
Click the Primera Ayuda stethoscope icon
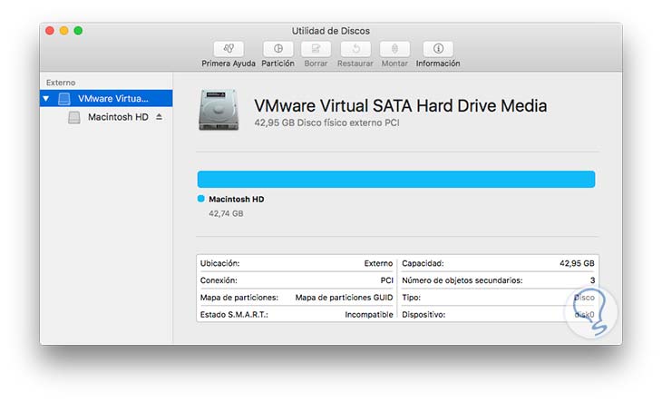[229, 49]
